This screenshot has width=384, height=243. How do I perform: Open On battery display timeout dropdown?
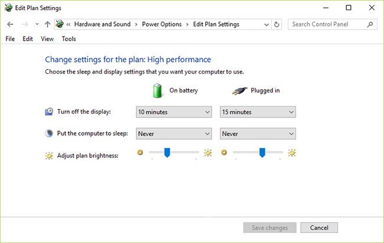click(x=174, y=112)
